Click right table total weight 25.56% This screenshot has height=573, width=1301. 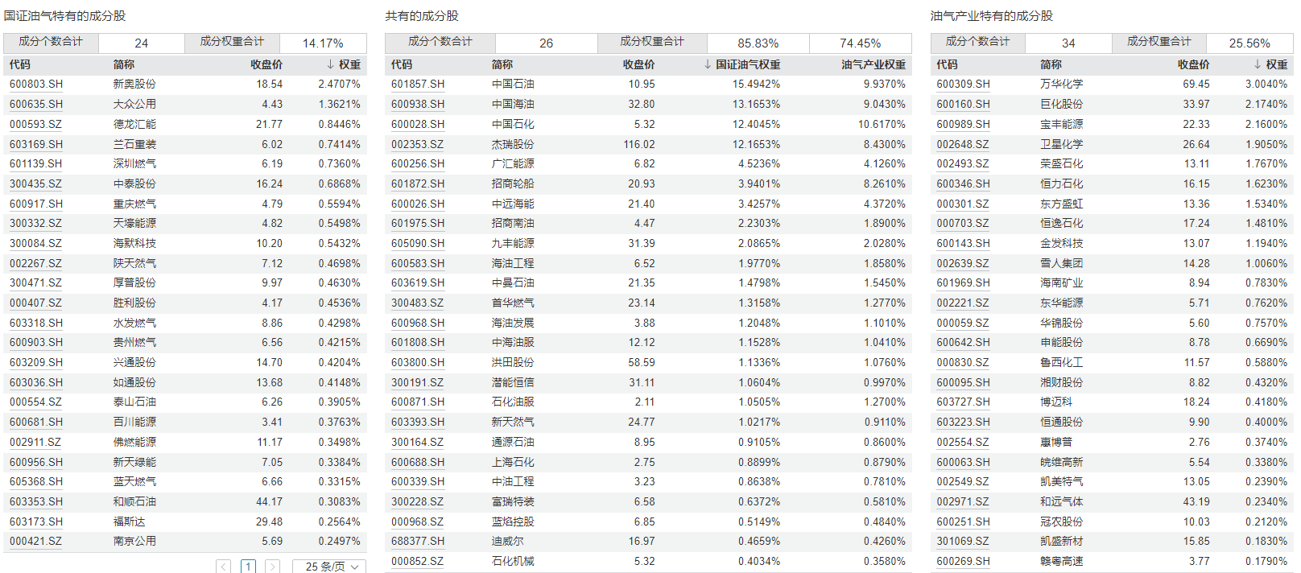(1249, 43)
